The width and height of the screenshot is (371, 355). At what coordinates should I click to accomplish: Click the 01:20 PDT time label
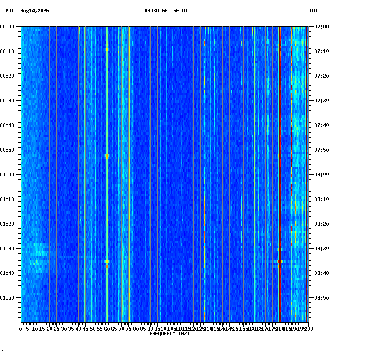click(x=7, y=224)
